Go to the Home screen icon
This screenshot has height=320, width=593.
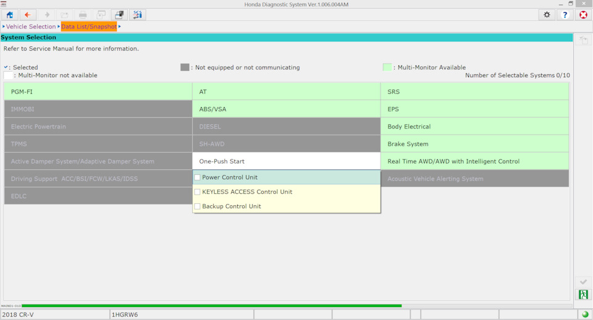(9, 15)
